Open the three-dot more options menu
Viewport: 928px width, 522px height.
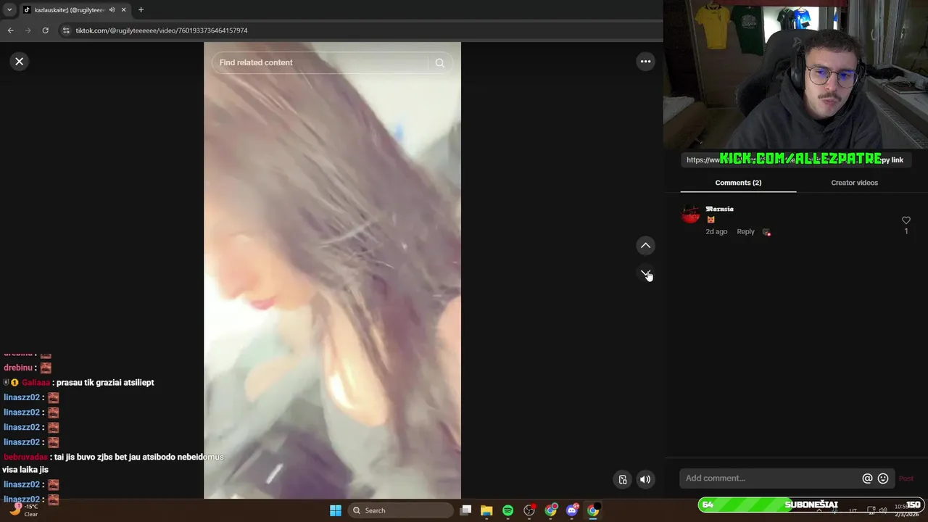645,62
